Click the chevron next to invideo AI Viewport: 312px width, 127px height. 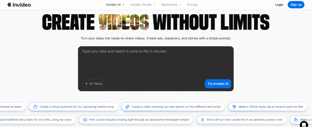[123, 5]
